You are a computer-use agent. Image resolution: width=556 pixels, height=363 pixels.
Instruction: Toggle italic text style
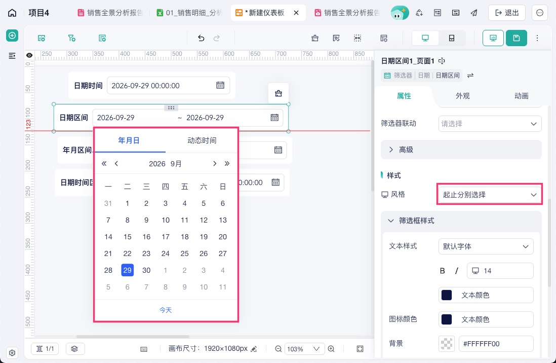click(457, 271)
